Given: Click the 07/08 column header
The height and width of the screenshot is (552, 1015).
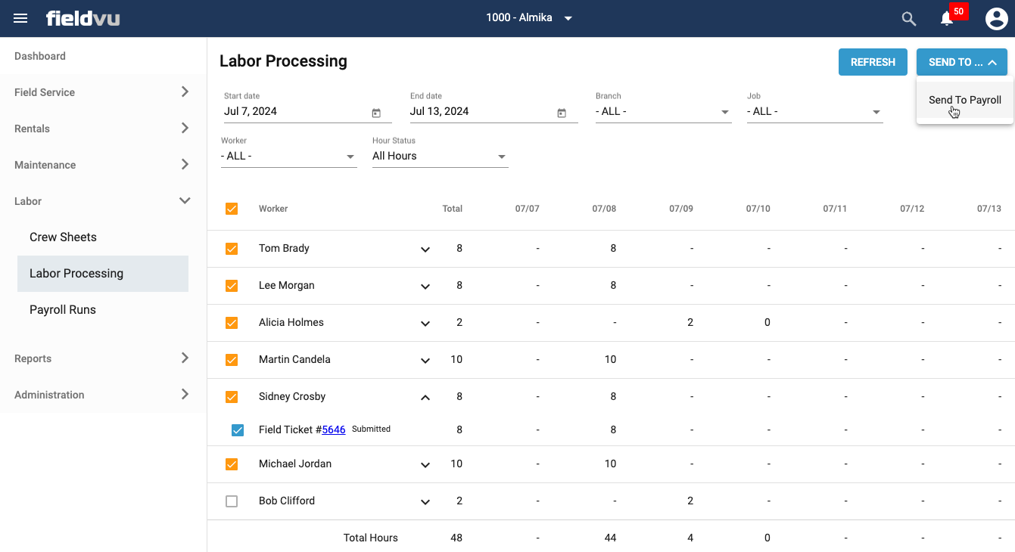Looking at the screenshot, I should point(604,209).
